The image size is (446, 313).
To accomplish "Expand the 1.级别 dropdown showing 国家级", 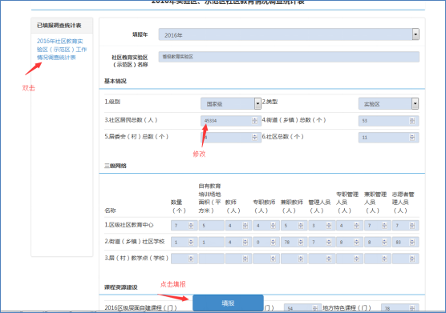I will (x=231, y=103).
